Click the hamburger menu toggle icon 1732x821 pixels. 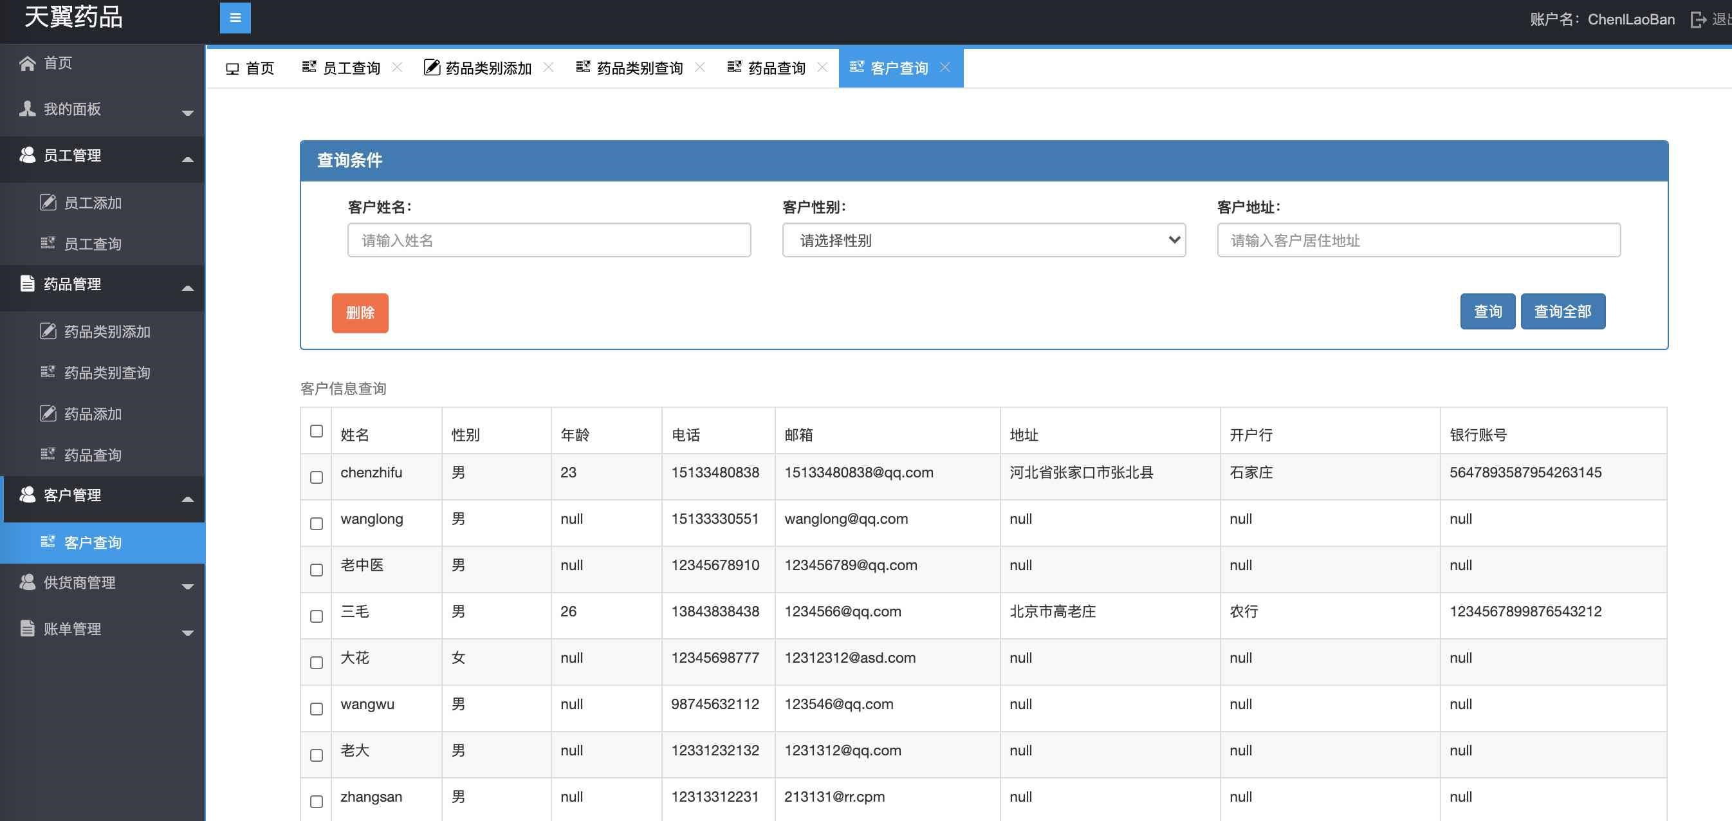235,18
